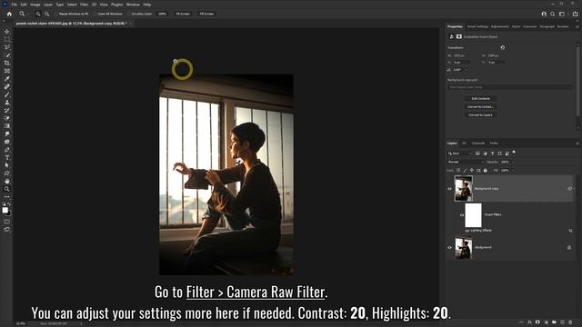Open layer filter Kind dropdown

click(x=459, y=154)
